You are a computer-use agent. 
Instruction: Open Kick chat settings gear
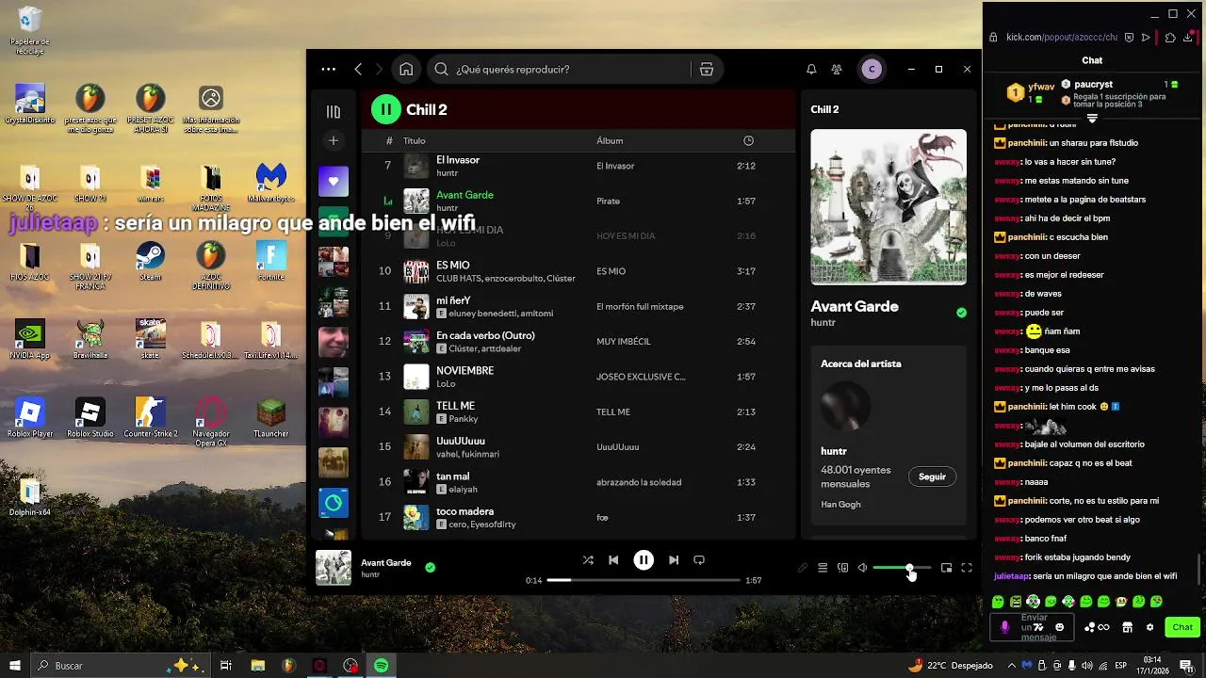(1149, 627)
